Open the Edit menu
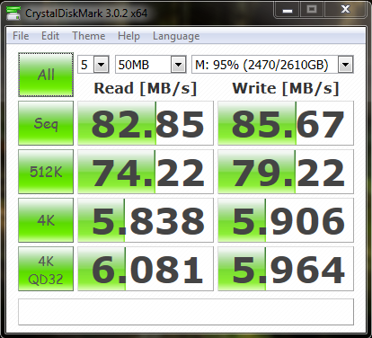 coord(50,36)
